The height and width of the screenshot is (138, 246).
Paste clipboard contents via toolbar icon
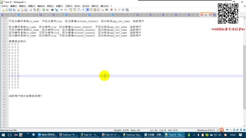coord(38,10)
